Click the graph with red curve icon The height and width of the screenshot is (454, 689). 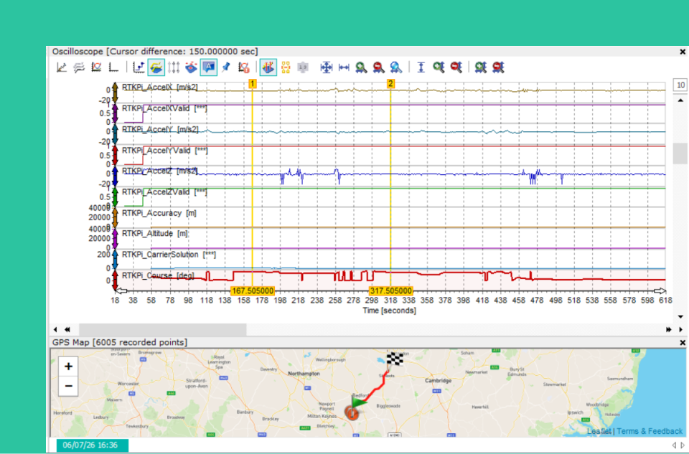pyautogui.click(x=96, y=67)
